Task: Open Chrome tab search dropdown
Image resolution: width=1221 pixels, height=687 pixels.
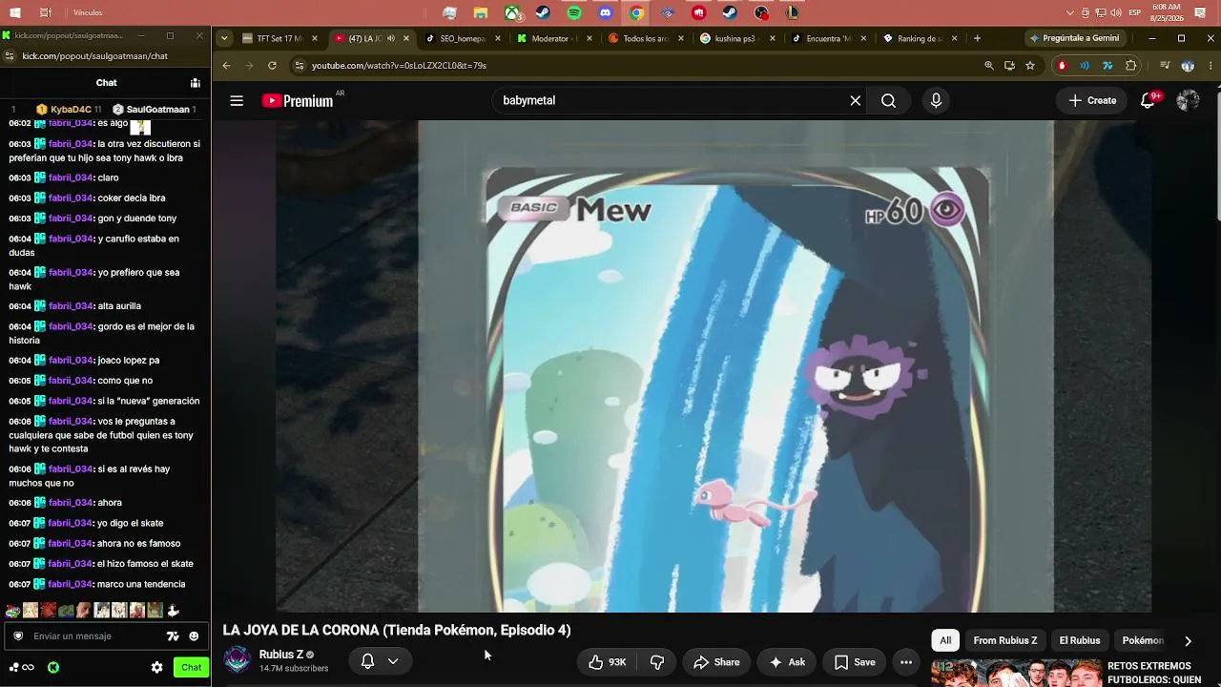Action: click(224, 39)
